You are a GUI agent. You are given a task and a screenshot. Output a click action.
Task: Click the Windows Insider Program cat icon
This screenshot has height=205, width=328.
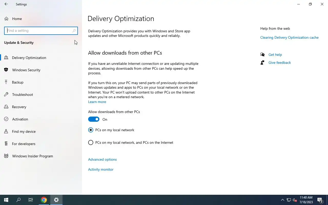tap(6, 156)
